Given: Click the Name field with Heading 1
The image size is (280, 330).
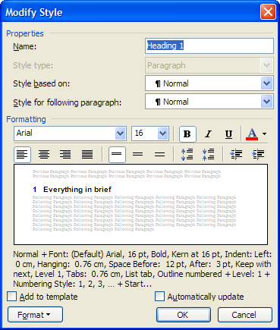Looking at the screenshot, I should pos(209,46).
